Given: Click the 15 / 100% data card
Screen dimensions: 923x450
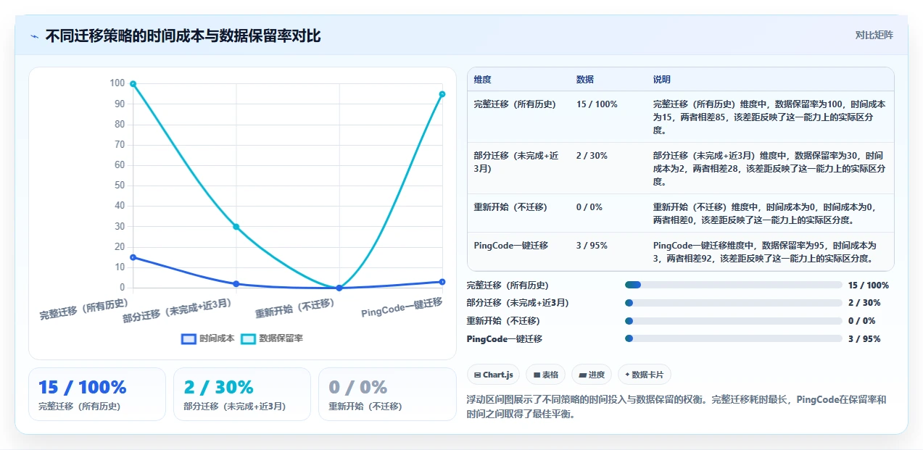Looking at the screenshot, I should pyautogui.click(x=97, y=394).
